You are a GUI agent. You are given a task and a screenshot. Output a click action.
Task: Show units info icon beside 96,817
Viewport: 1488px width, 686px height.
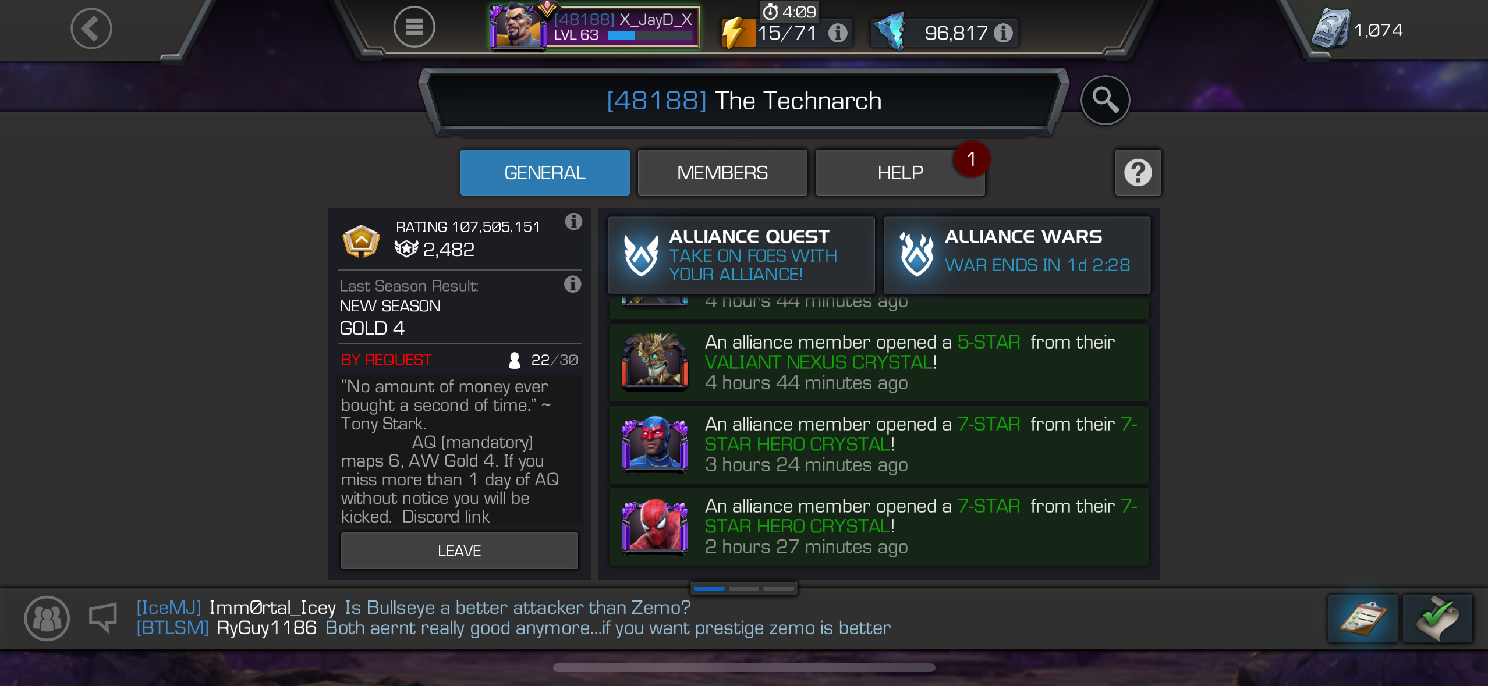pyautogui.click(x=1003, y=33)
